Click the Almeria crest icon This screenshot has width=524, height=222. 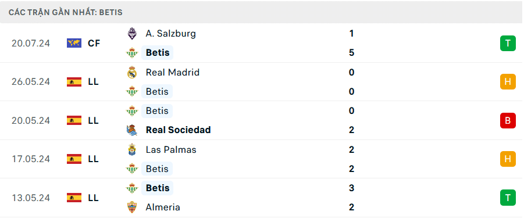pyautogui.click(x=132, y=207)
